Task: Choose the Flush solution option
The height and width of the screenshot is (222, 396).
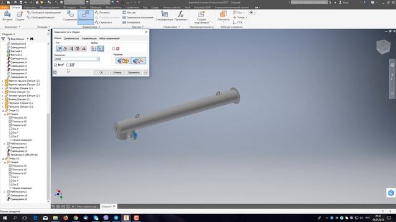Action: 138,60
